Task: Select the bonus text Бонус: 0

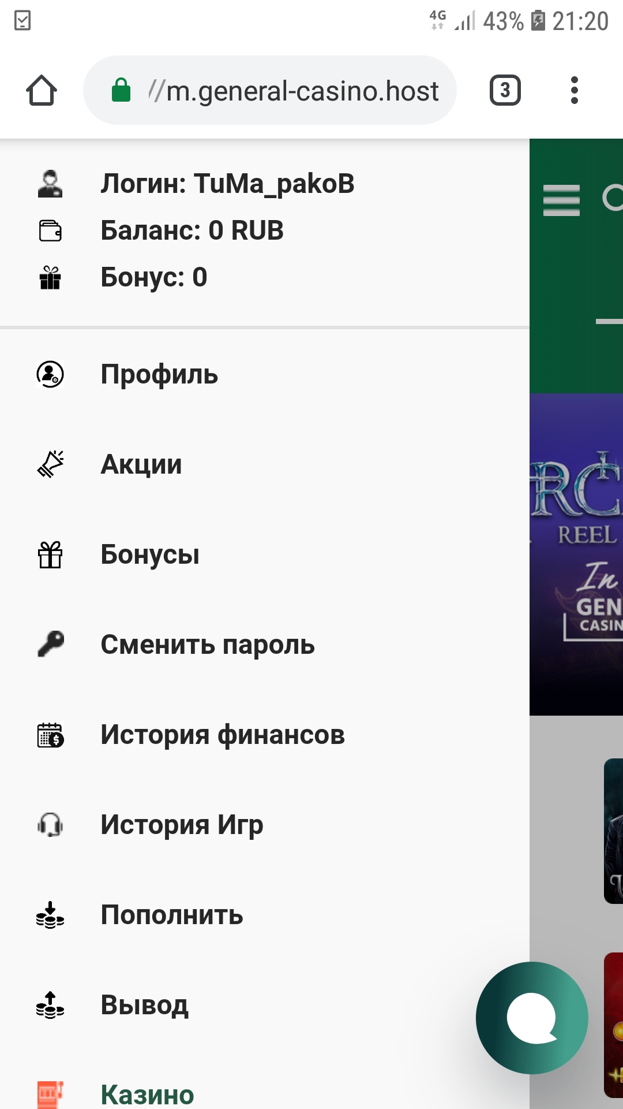Action: pyautogui.click(x=153, y=277)
